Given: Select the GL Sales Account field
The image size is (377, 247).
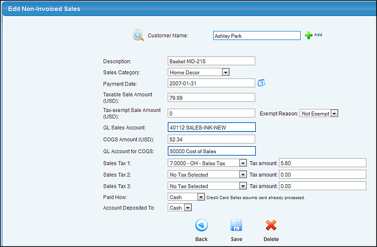Looking at the screenshot, I should coord(212,128).
